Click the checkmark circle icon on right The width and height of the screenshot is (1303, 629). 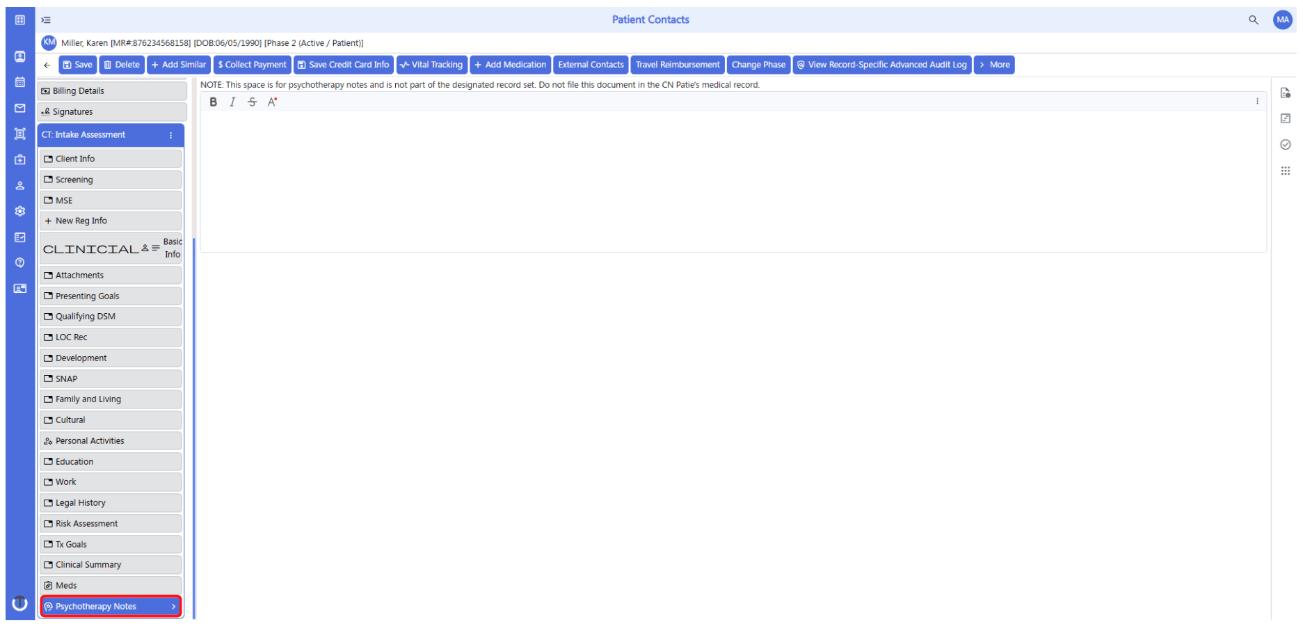1285,145
